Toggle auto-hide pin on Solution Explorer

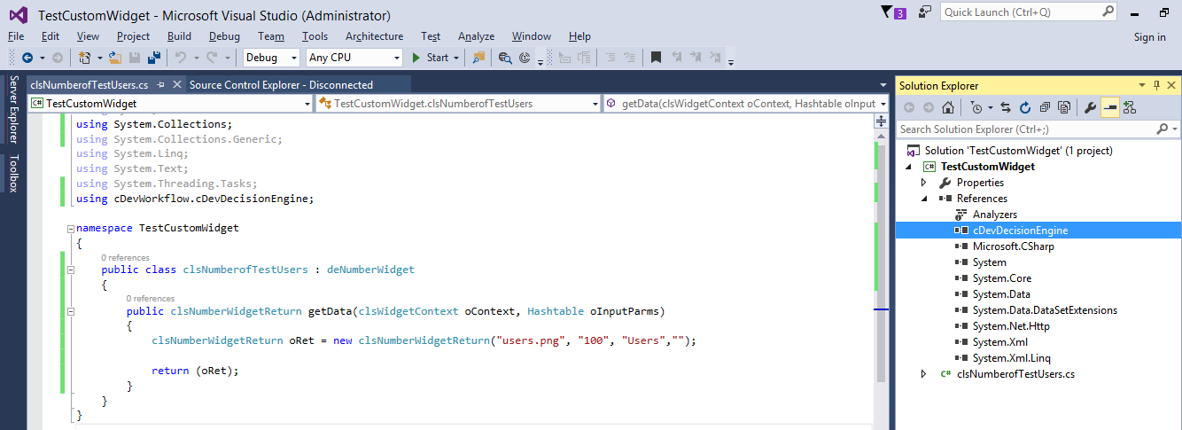click(x=1156, y=85)
